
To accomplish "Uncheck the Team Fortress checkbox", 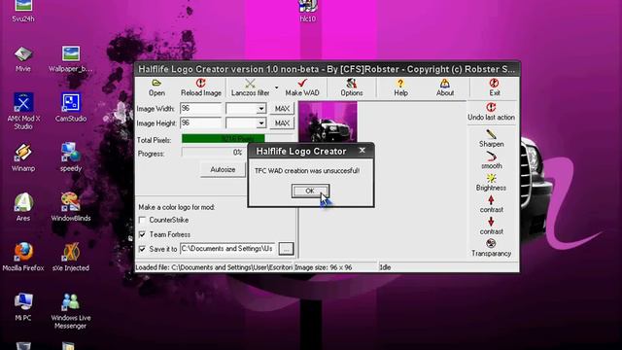I will tap(142, 234).
